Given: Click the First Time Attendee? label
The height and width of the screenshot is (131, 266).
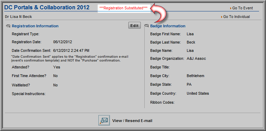Looking at the screenshot, I should click(x=29, y=76).
